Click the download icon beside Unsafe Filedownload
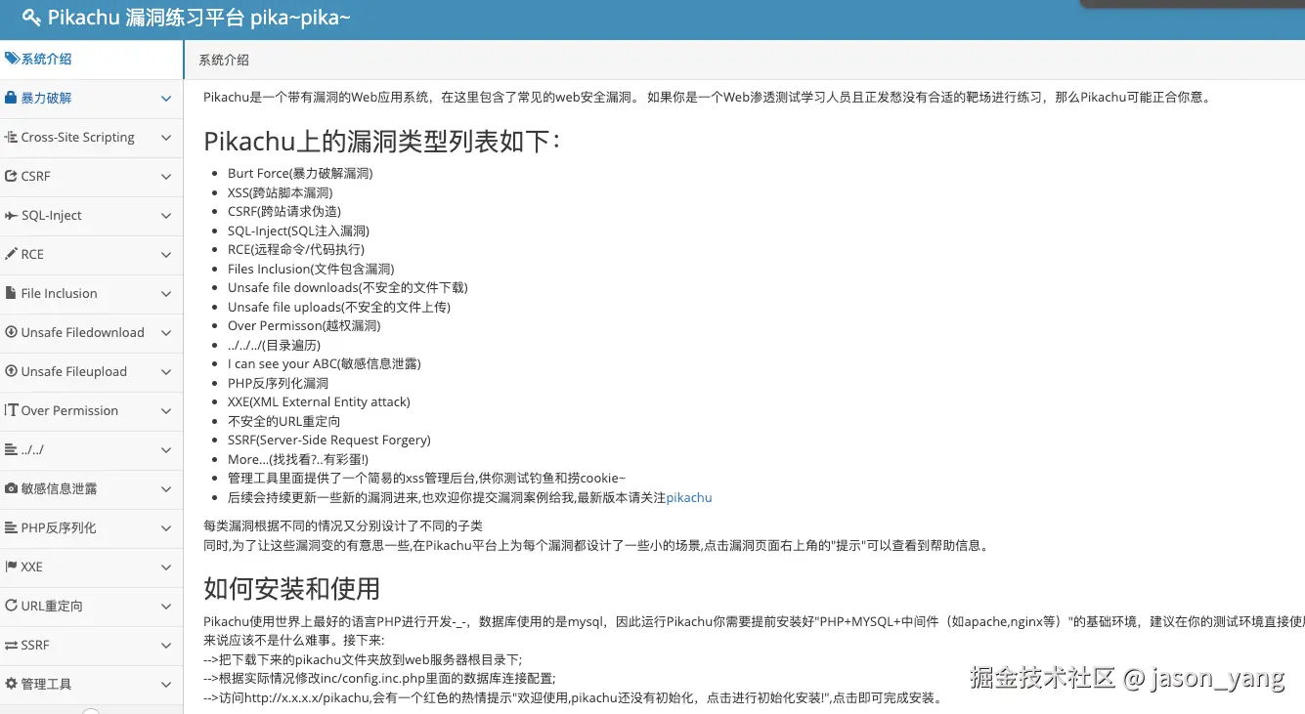Screen dimensions: 1305x714 pos(11,332)
